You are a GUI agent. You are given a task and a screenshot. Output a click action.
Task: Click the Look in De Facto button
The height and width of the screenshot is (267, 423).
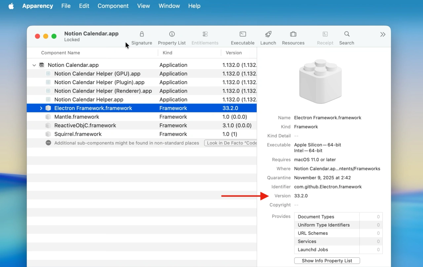pos(231,143)
